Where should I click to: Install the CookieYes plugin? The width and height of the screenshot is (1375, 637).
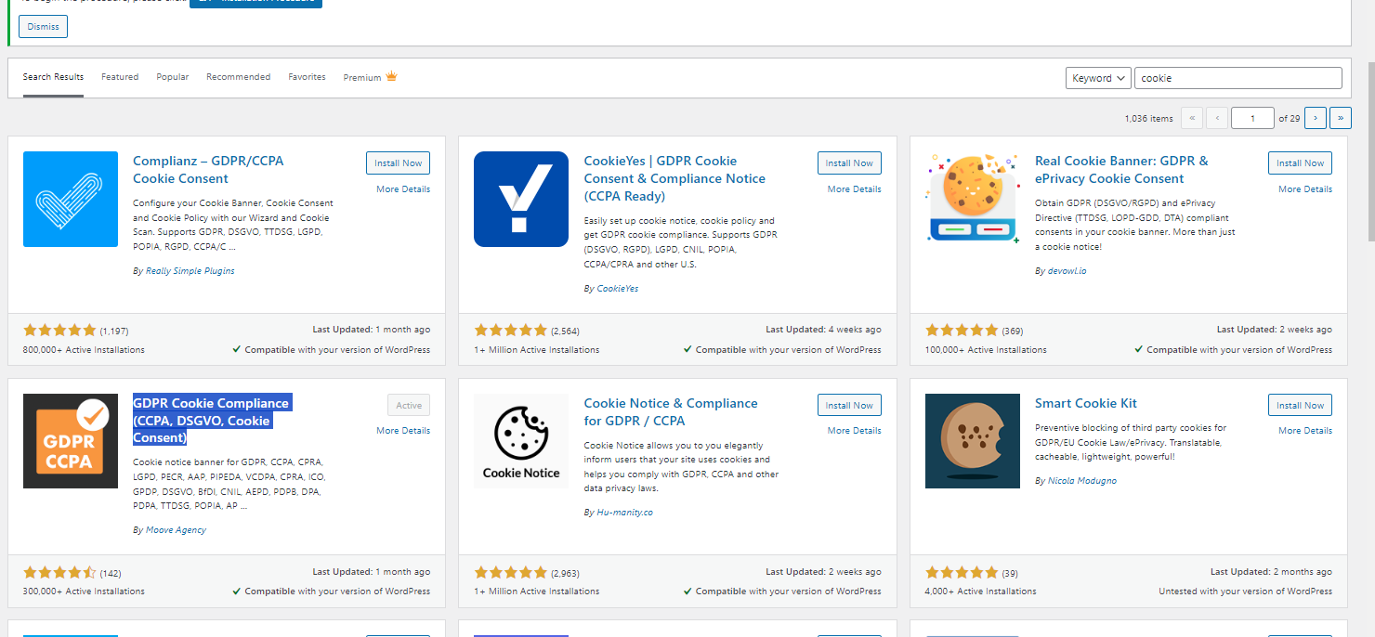coord(849,162)
